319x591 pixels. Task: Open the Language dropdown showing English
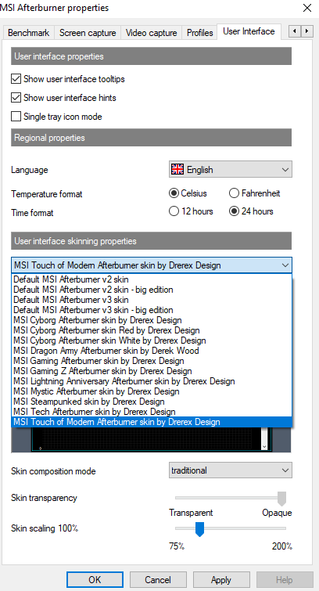point(230,170)
